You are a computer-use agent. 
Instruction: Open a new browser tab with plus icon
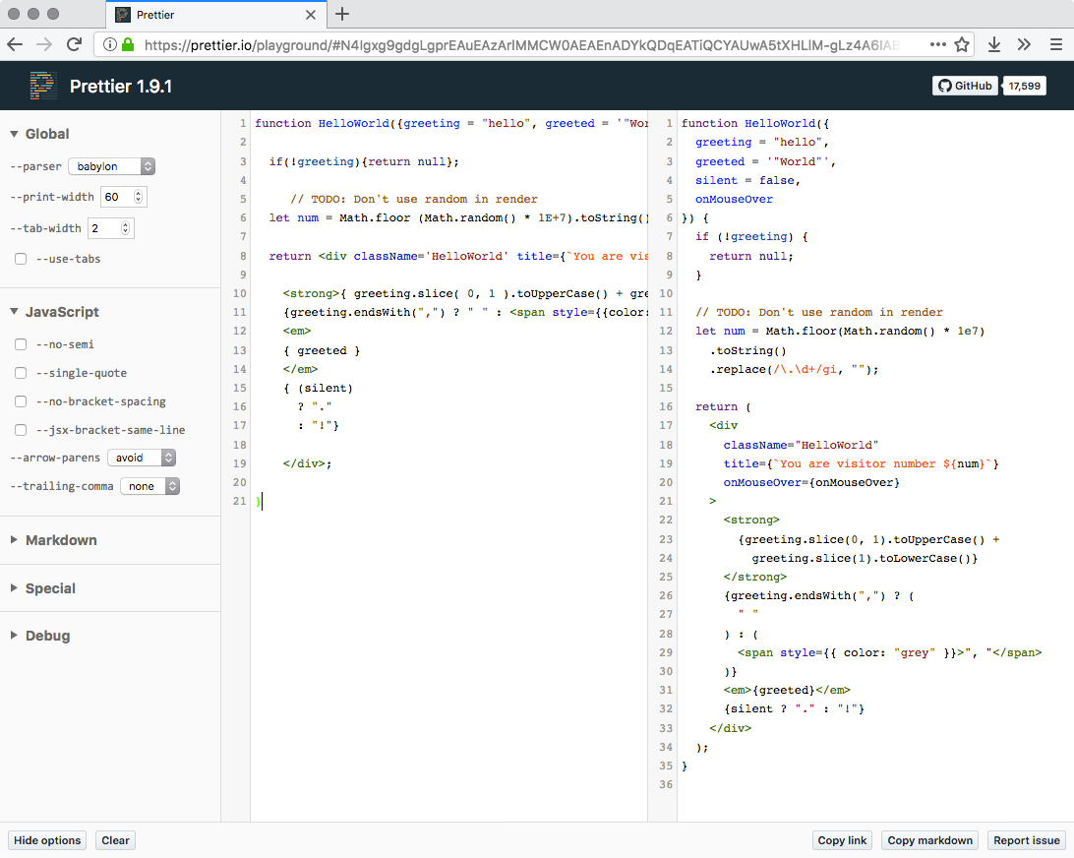pyautogui.click(x=341, y=15)
